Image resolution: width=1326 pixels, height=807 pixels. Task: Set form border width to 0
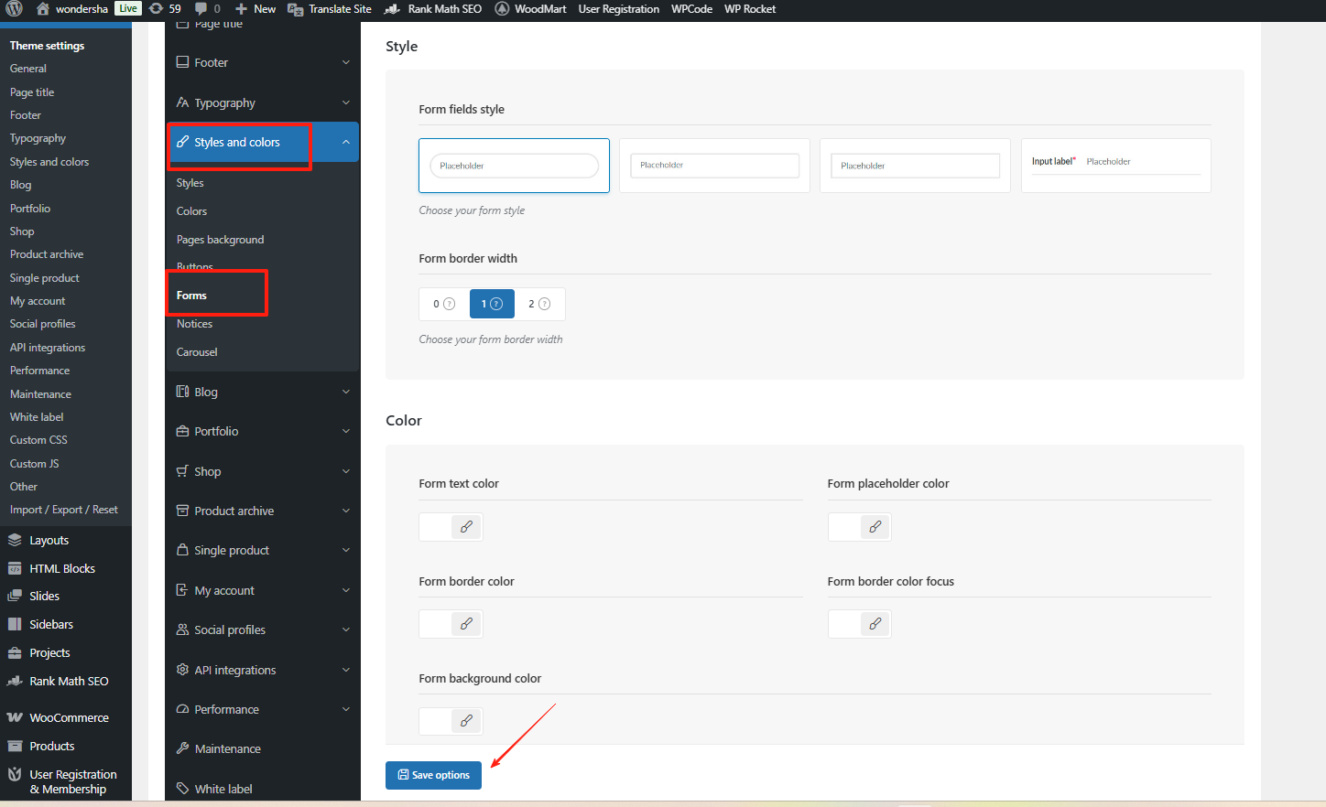(441, 303)
